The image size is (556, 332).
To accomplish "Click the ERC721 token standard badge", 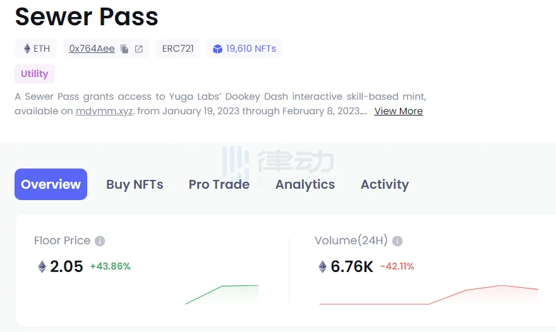I will pyautogui.click(x=178, y=49).
